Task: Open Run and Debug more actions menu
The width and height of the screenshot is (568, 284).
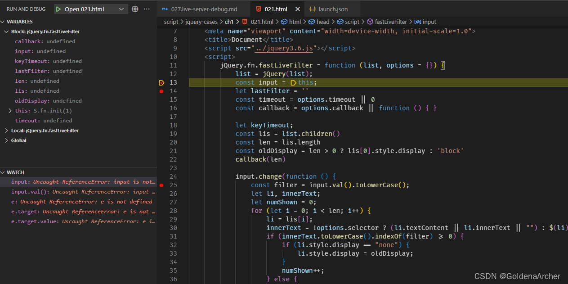Action: coord(147,9)
